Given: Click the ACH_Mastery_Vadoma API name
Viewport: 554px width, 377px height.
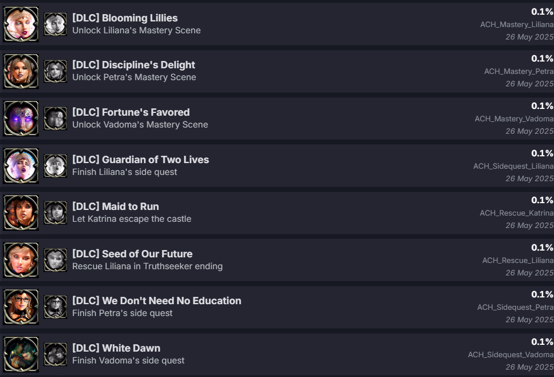Looking at the screenshot, I should click(514, 119).
